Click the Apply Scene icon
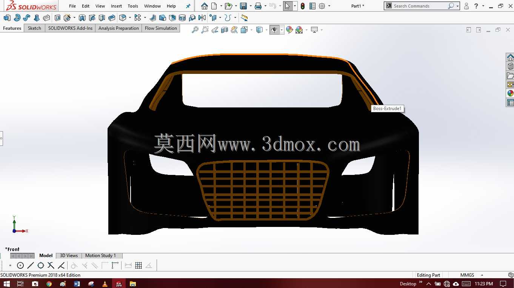This screenshot has width=514, height=288. click(299, 30)
